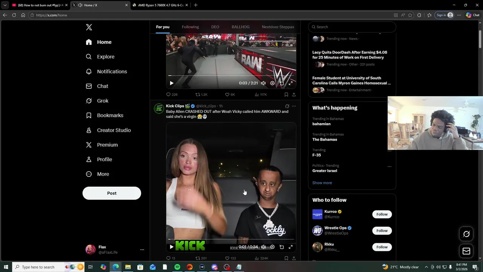483x272 pixels.
Task: Follow the Wrestle Ops account
Action: [382, 230]
